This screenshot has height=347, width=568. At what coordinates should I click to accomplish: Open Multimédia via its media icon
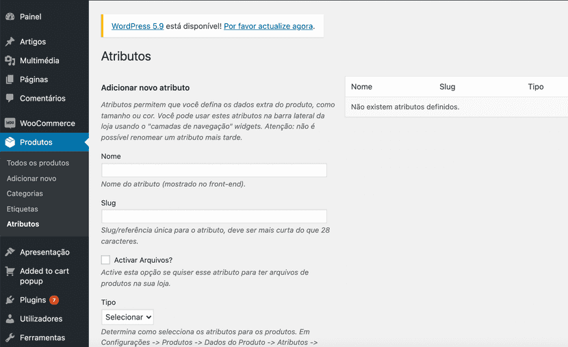click(10, 61)
